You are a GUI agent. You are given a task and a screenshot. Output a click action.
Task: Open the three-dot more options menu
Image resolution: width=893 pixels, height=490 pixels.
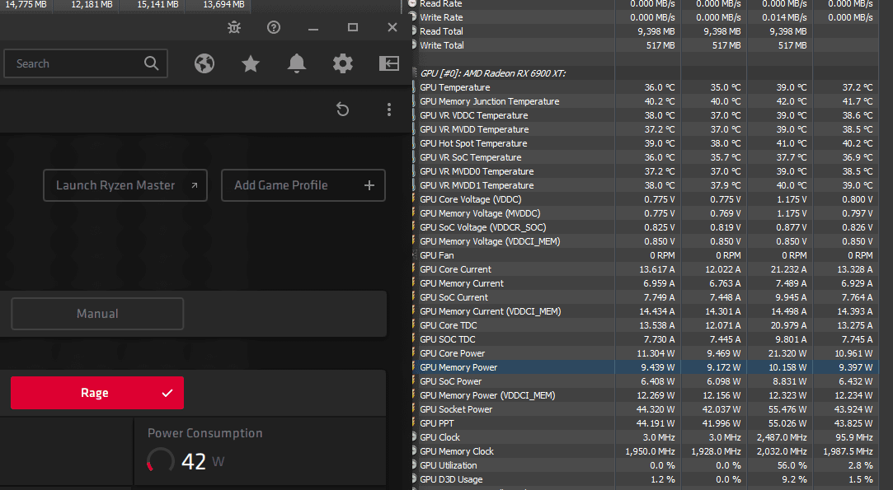(x=389, y=110)
